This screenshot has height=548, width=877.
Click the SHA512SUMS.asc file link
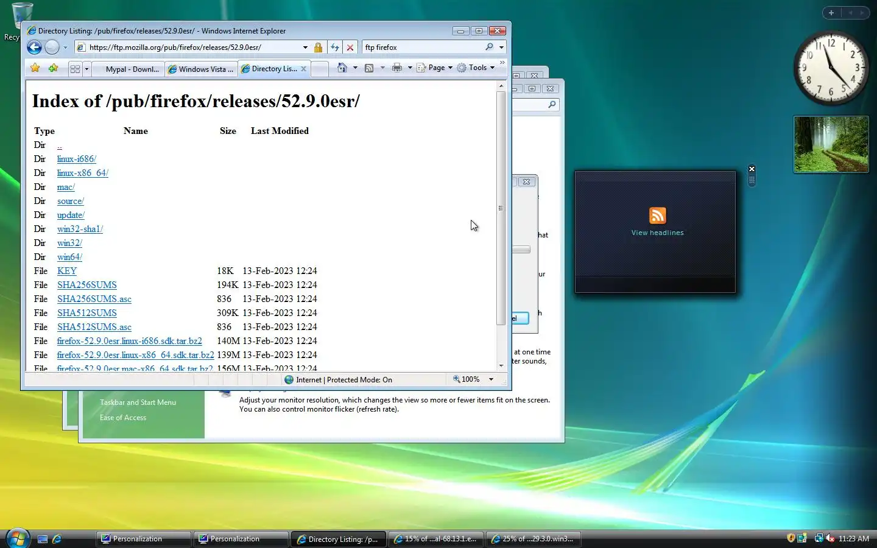point(94,327)
